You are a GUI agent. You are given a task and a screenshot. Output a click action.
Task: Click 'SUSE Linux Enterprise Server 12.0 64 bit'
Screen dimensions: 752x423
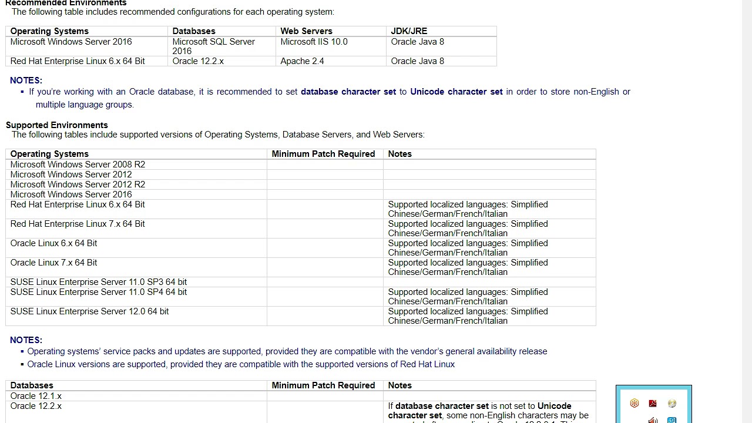coord(89,311)
